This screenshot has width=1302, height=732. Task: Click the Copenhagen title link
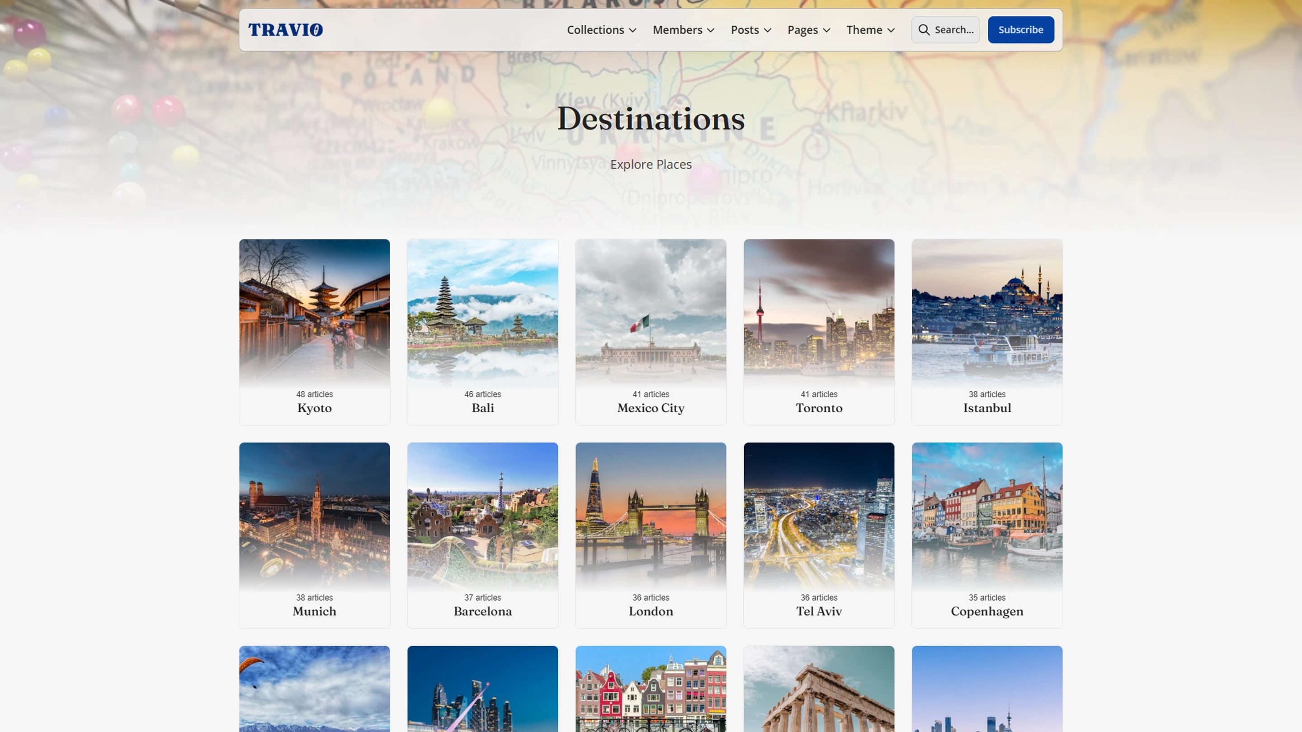987,612
